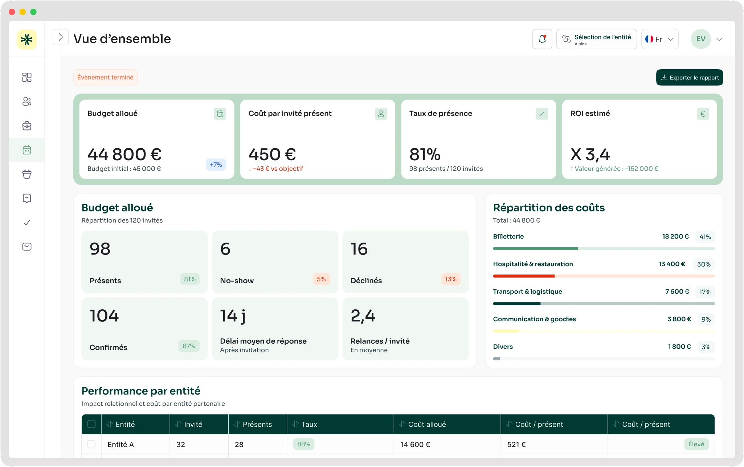Open the Sélection de l'entité selector
The width and height of the screenshot is (744, 467).
[597, 39]
